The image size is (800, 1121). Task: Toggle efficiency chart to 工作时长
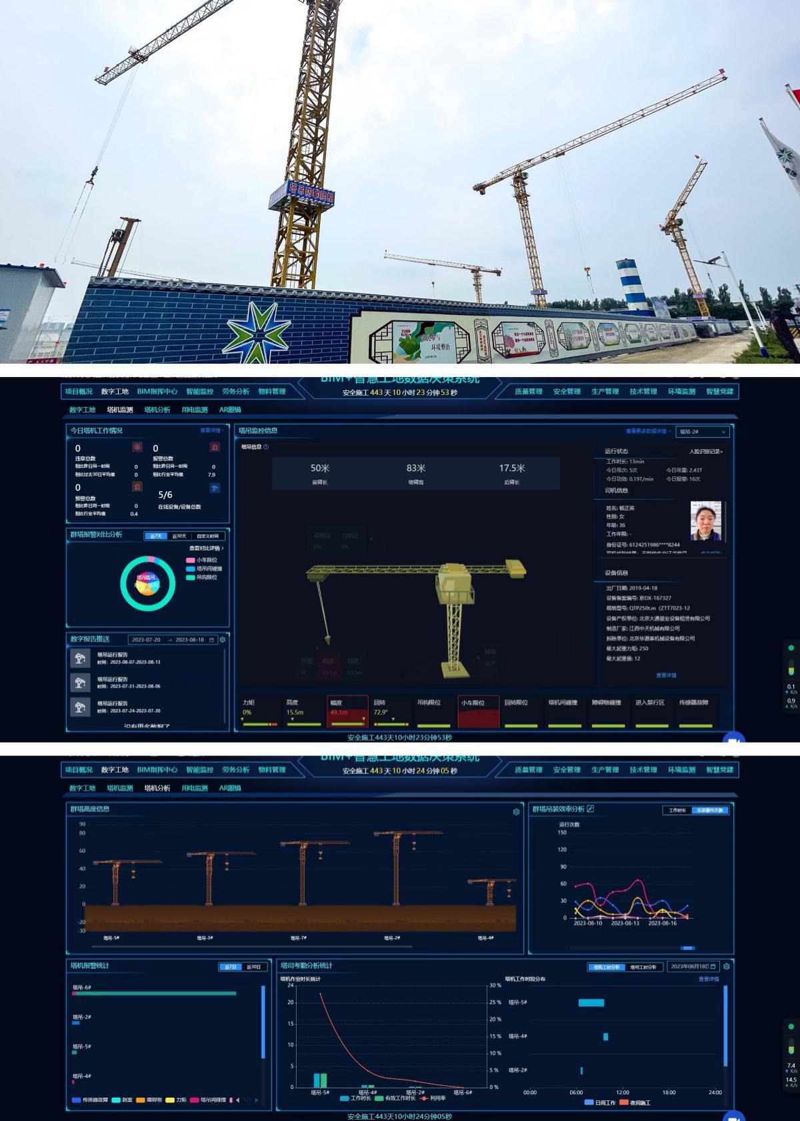[677, 810]
